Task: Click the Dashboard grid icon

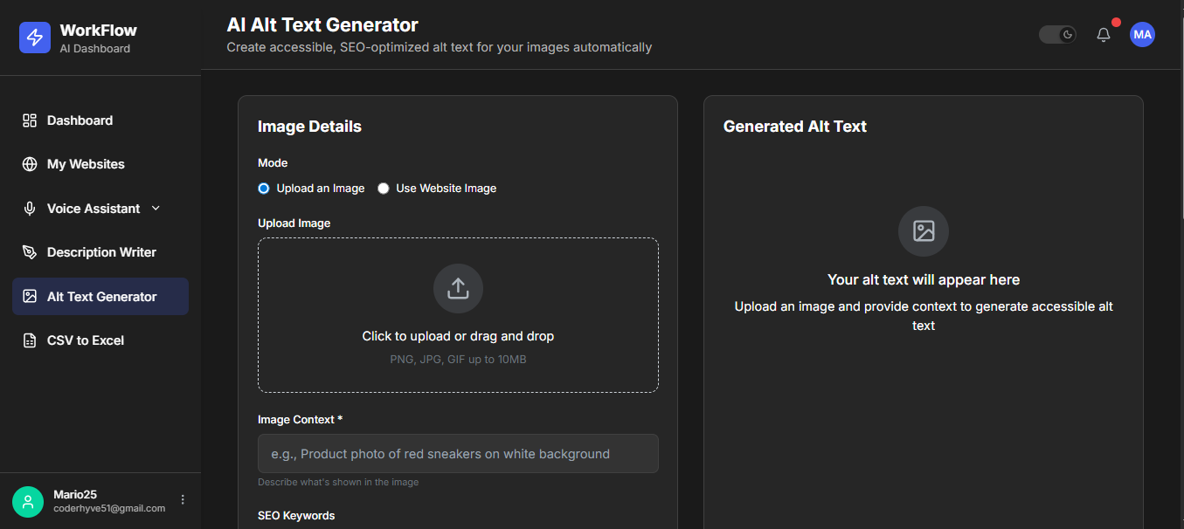Action: point(30,120)
